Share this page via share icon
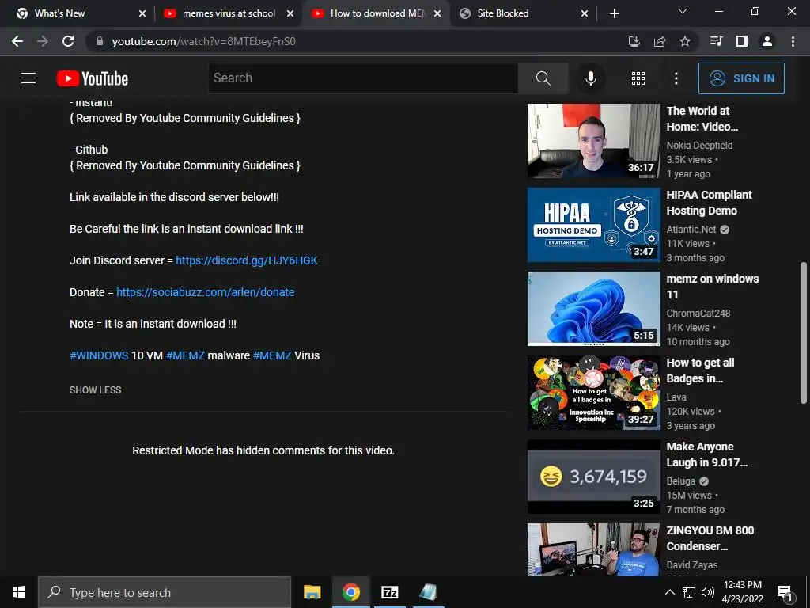This screenshot has width=810, height=608. pyautogui.click(x=660, y=41)
